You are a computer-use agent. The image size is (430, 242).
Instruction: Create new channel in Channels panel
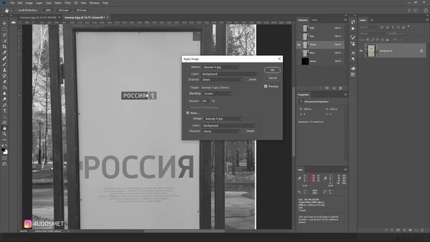[334, 88]
